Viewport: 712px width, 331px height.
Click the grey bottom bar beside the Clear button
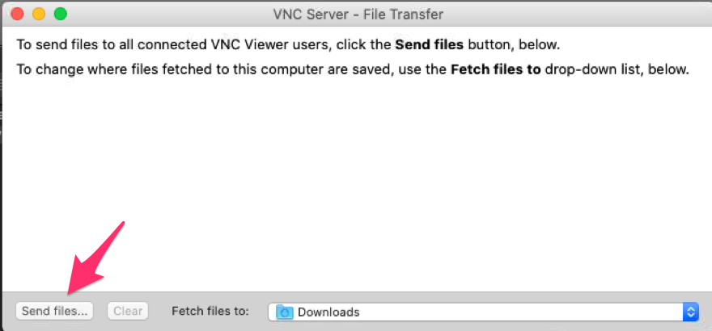click(x=160, y=312)
